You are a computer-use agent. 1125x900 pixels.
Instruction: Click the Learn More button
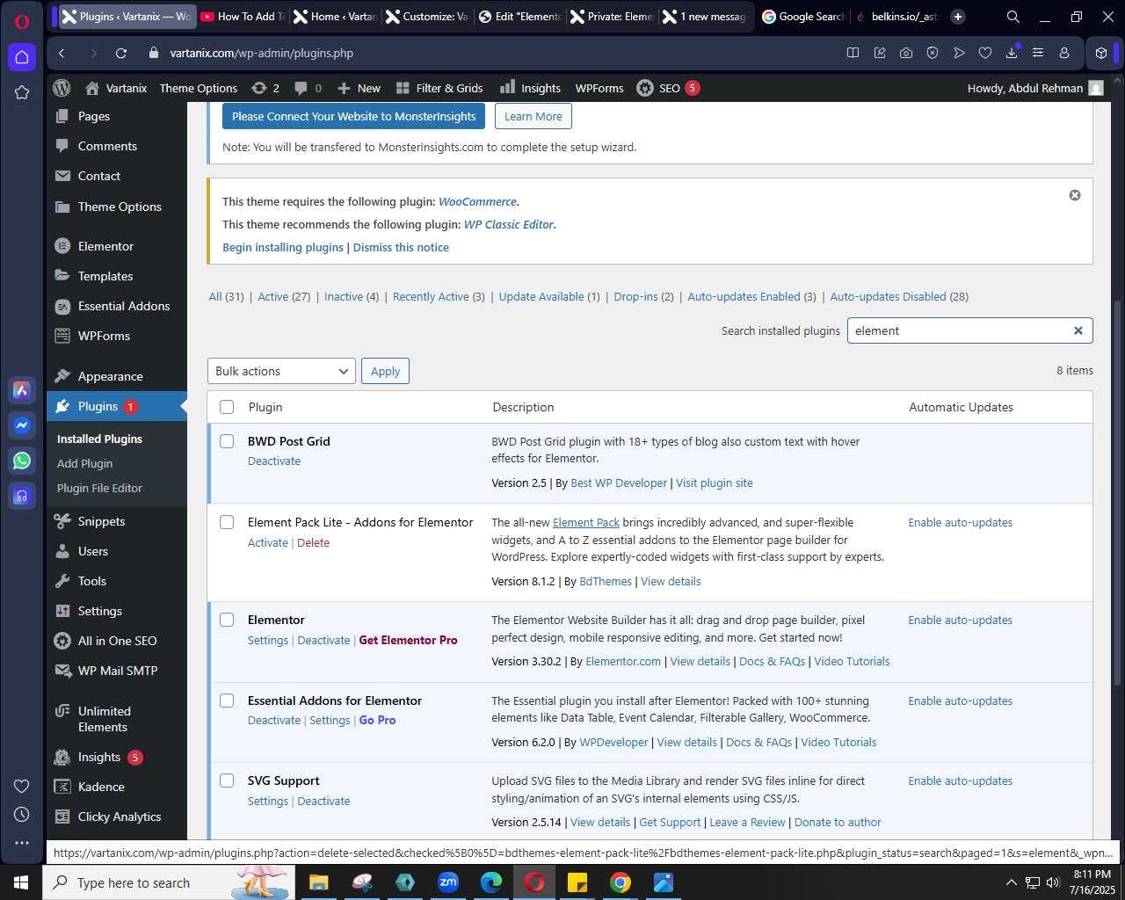click(x=533, y=116)
